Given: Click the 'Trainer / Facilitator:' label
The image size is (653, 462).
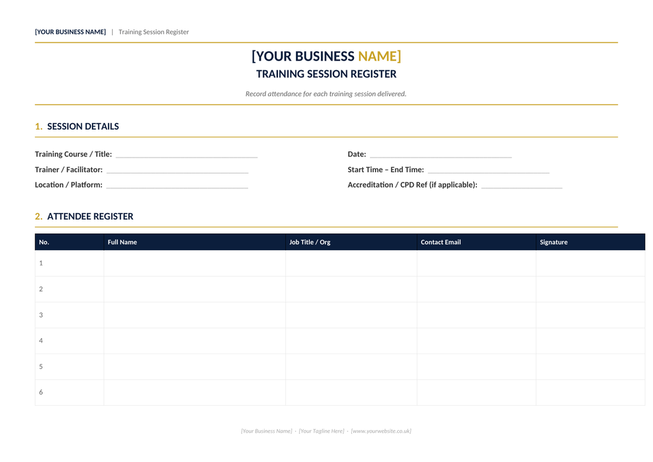Looking at the screenshot, I should click(x=69, y=170).
